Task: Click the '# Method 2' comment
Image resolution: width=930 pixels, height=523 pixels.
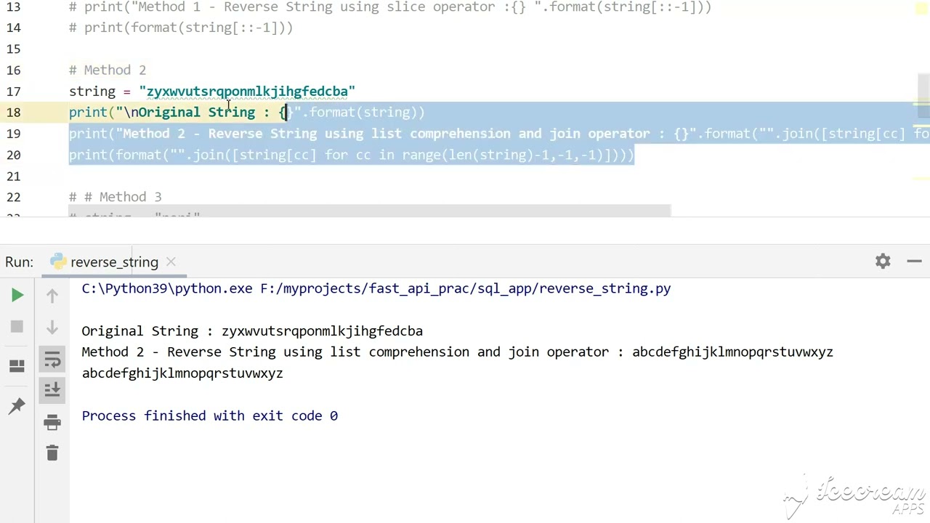Action: pos(108,70)
